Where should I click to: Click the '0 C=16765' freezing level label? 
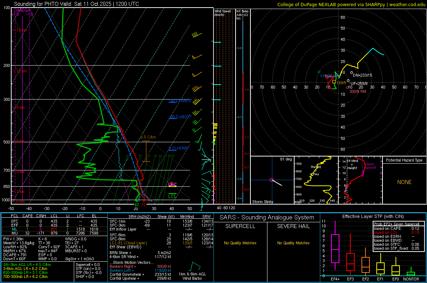pos(178,148)
